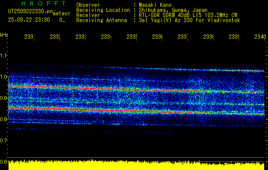Click the 0.6 frequency axis label
268x170 pixels.
[3, 161]
